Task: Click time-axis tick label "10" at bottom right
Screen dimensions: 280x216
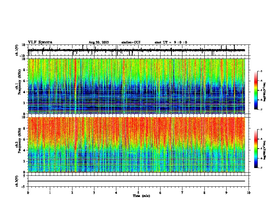Action: click(249, 193)
